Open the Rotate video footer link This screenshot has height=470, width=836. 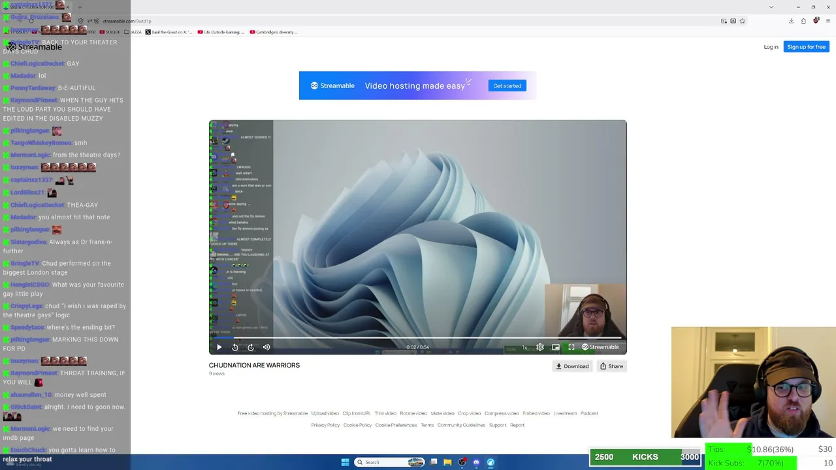(x=413, y=413)
